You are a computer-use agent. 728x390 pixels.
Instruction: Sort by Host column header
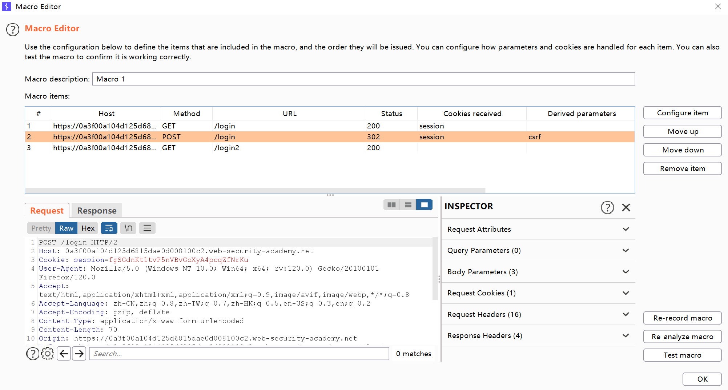tap(106, 114)
